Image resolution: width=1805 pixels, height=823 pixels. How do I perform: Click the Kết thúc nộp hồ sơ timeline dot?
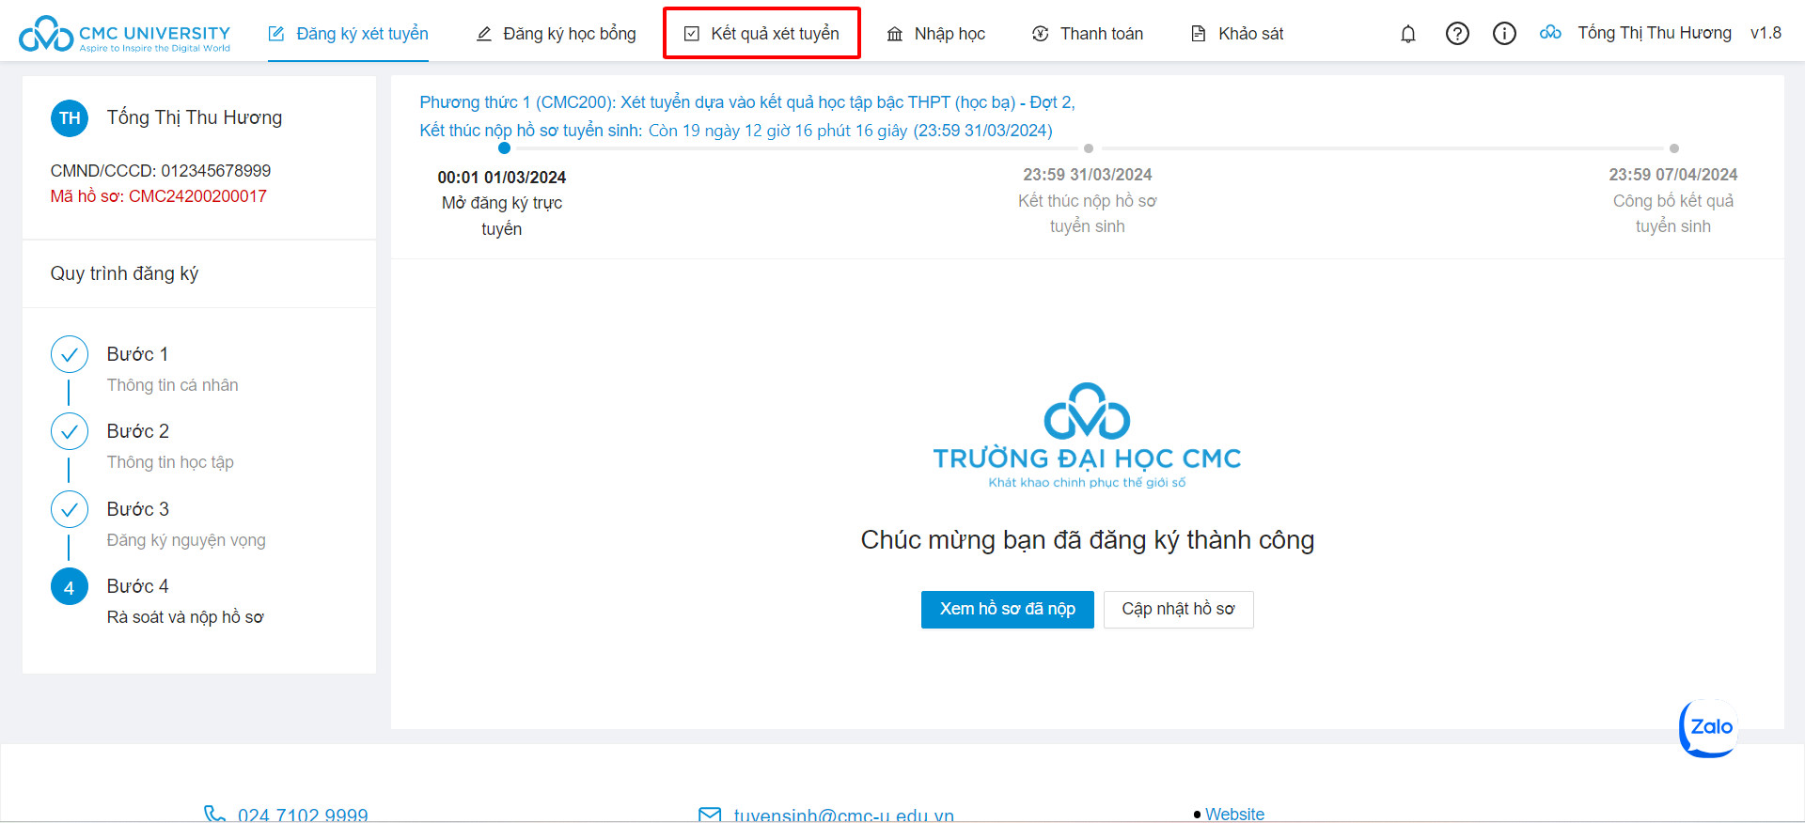coord(1089,148)
